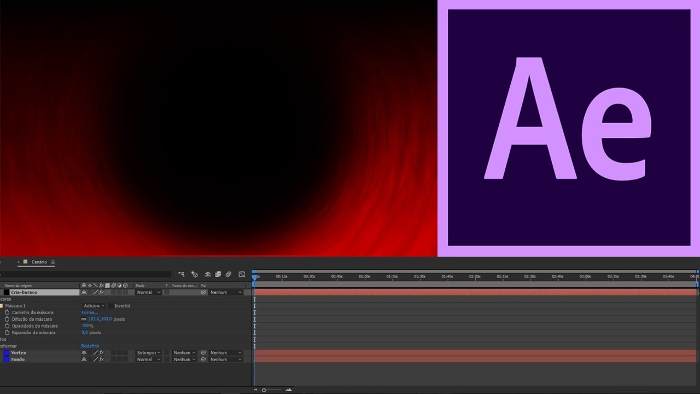Hide shy layers with timeline shy icon

[x=208, y=274]
